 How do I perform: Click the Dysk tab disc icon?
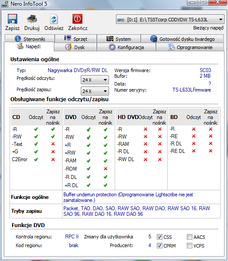tap(68, 47)
